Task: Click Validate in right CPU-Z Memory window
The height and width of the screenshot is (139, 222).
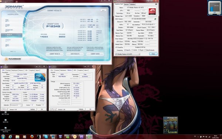Action: pos(81,109)
